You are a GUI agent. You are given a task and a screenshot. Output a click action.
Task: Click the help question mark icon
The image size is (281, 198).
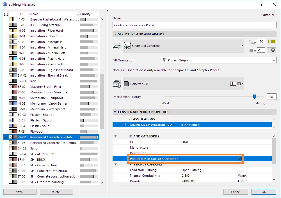261,4
